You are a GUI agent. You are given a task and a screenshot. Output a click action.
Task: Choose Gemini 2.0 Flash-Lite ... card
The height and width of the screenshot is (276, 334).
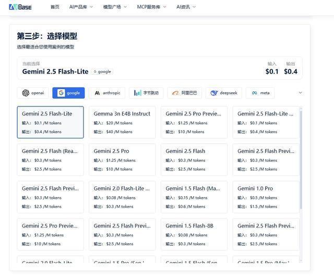[x=122, y=197]
